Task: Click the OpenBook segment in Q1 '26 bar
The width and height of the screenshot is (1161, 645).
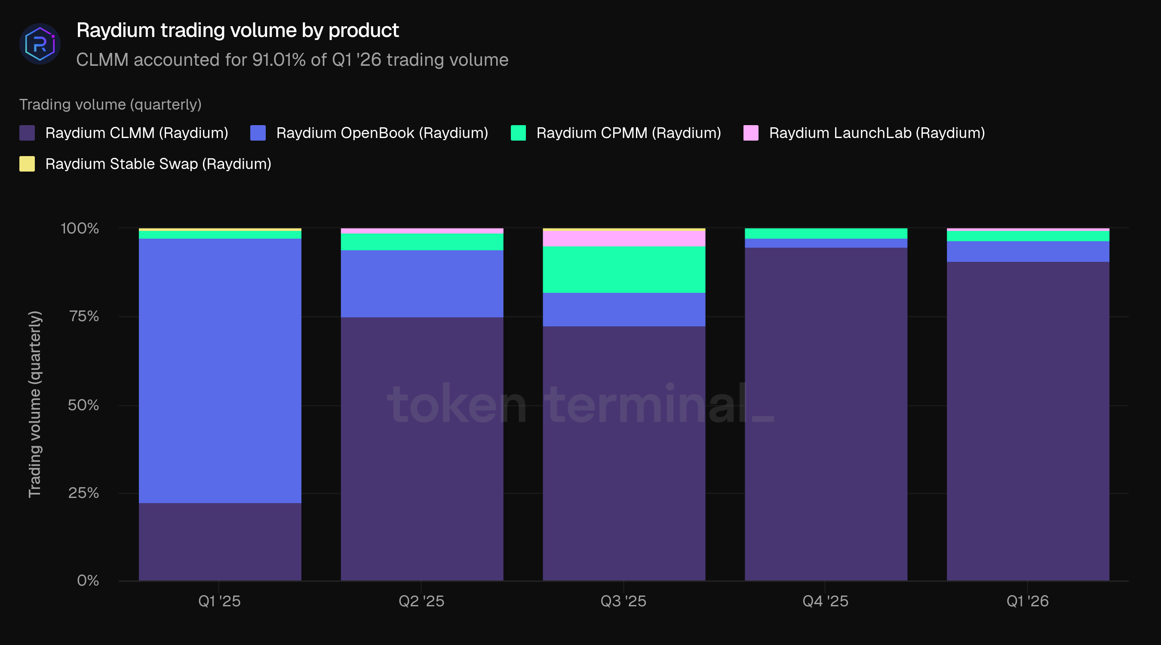Action: tap(1028, 252)
